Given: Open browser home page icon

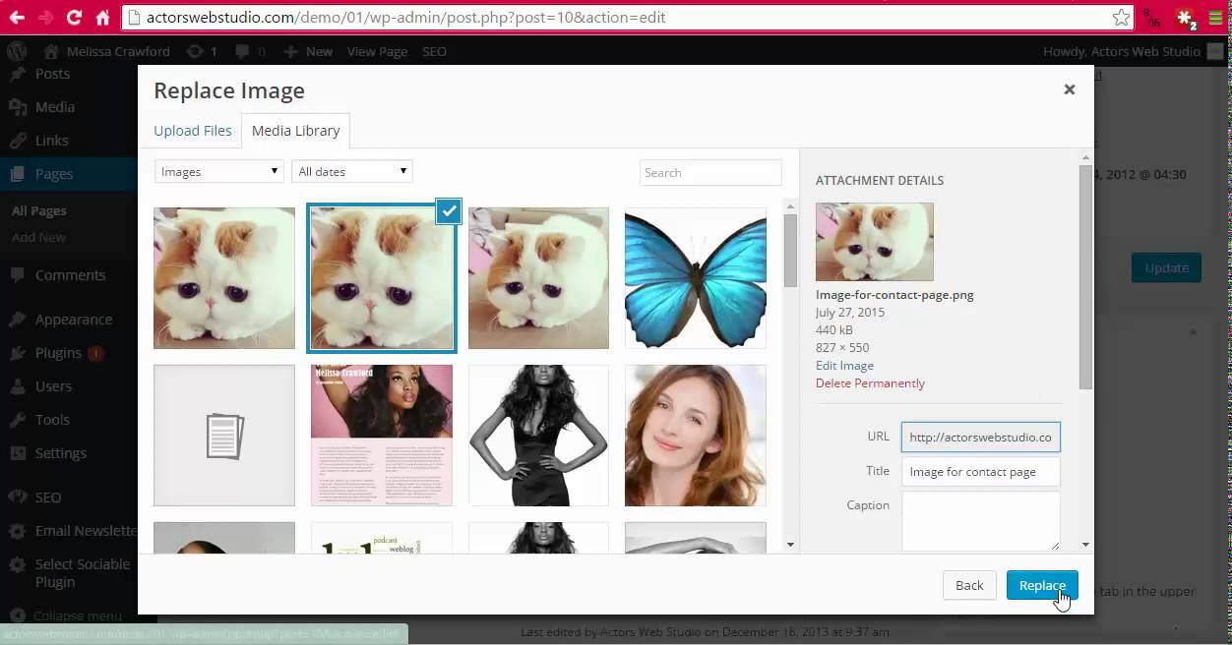Looking at the screenshot, I should [103, 17].
